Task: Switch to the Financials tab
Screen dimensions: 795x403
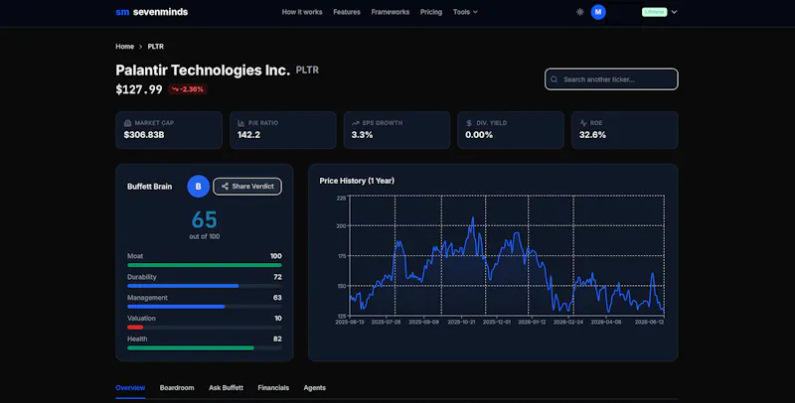Action: click(x=273, y=388)
